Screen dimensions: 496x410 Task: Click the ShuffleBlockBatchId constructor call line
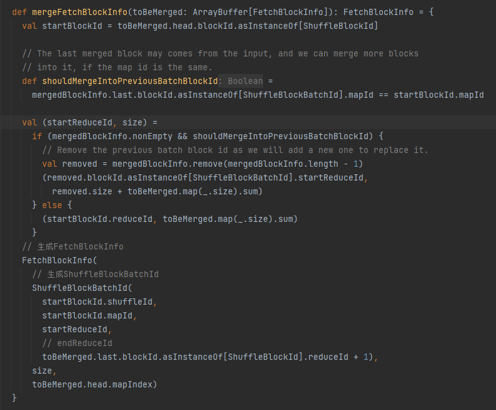[82, 288]
